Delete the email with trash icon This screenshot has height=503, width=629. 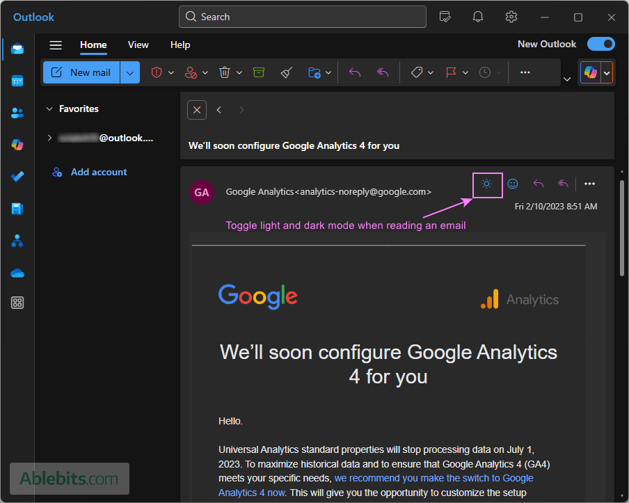point(225,72)
